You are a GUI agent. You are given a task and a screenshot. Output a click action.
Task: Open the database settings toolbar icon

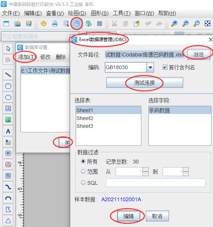point(77,24)
